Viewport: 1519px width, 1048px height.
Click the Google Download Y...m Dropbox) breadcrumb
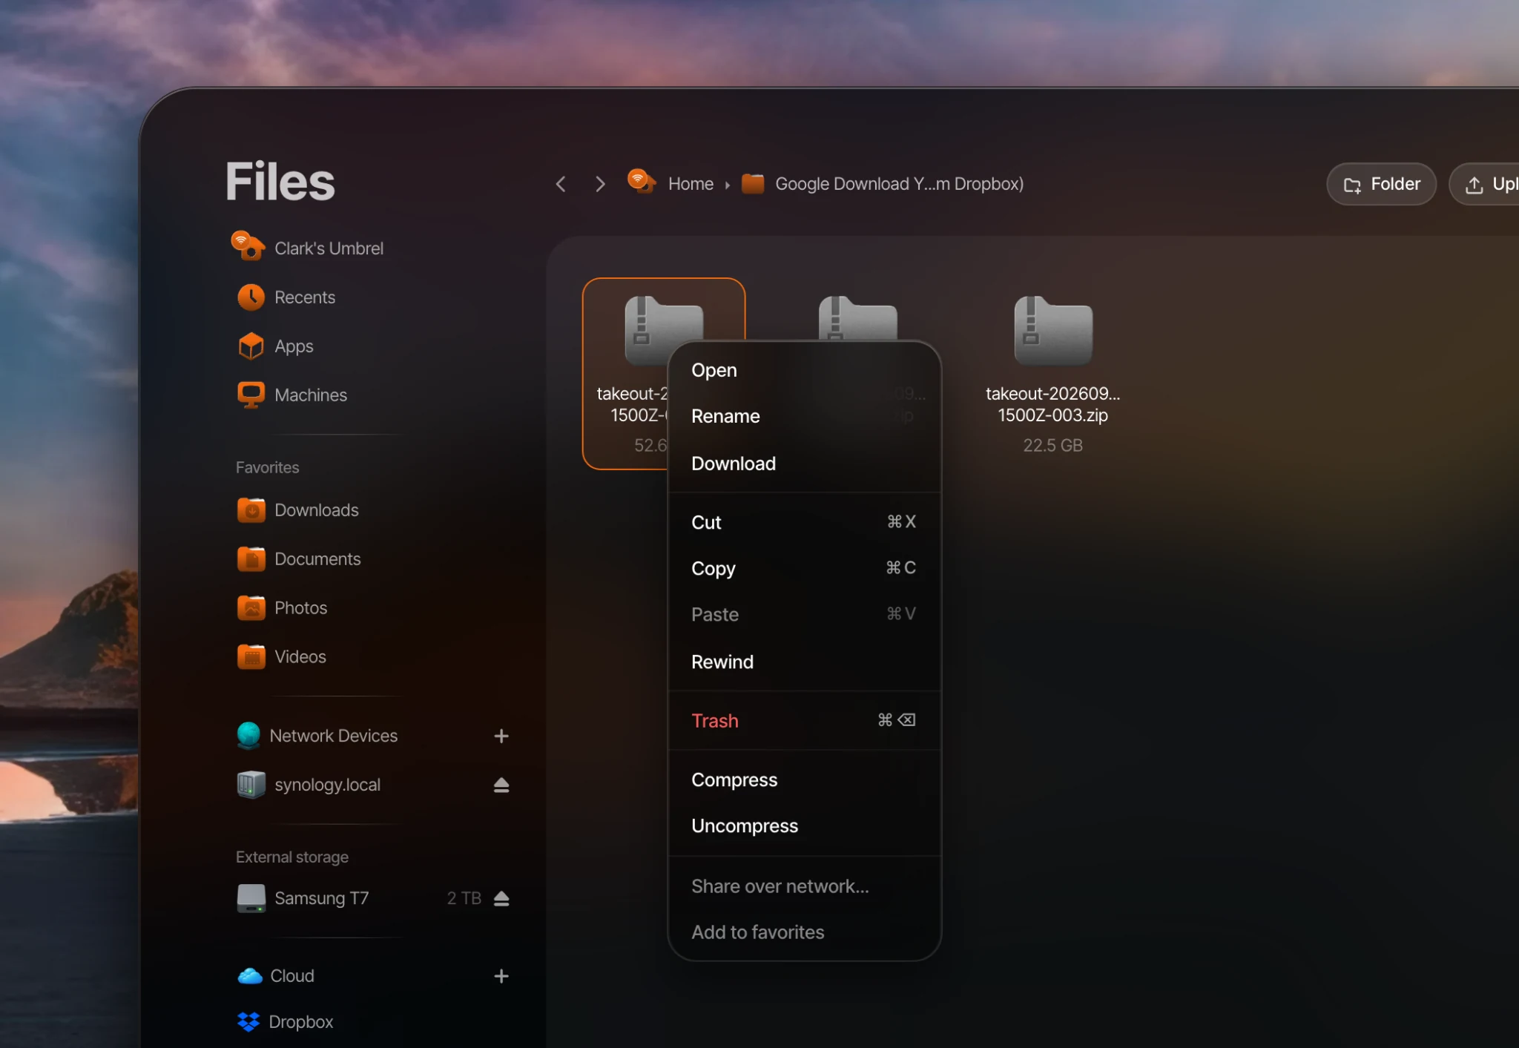click(x=899, y=184)
